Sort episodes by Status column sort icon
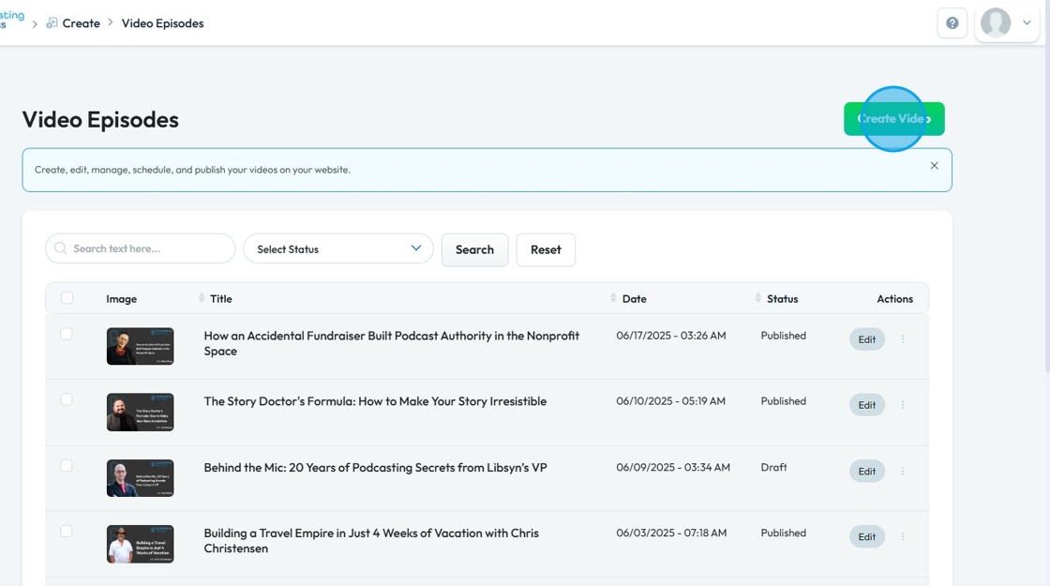The image size is (1050, 586). pyautogui.click(x=758, y=298)
